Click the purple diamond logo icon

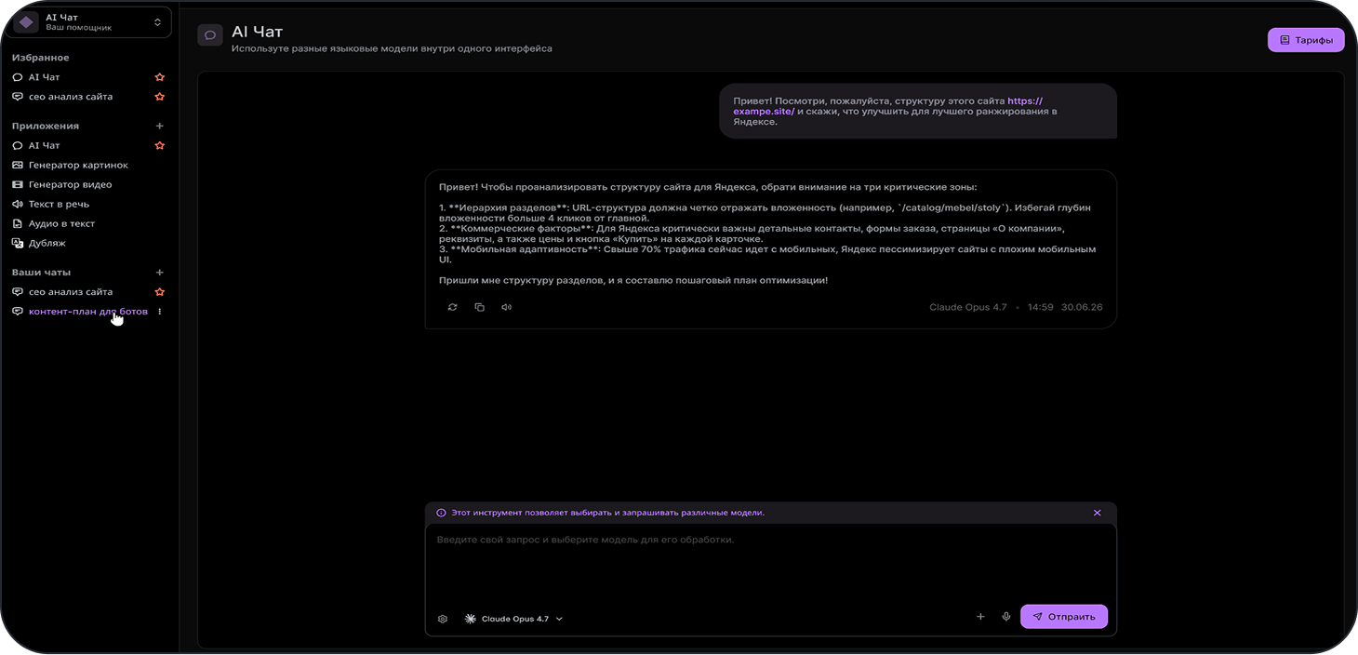(x=26, y=22)
